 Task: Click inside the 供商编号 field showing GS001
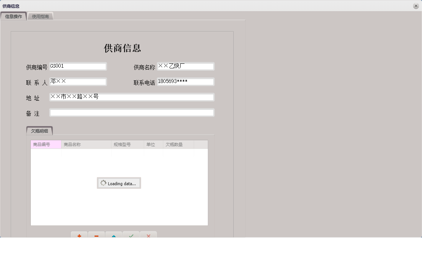[78, 66]
